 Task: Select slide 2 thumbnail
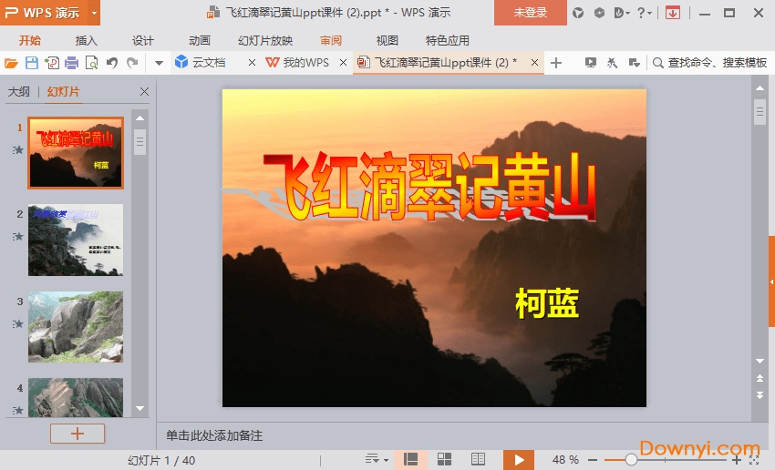76,240
